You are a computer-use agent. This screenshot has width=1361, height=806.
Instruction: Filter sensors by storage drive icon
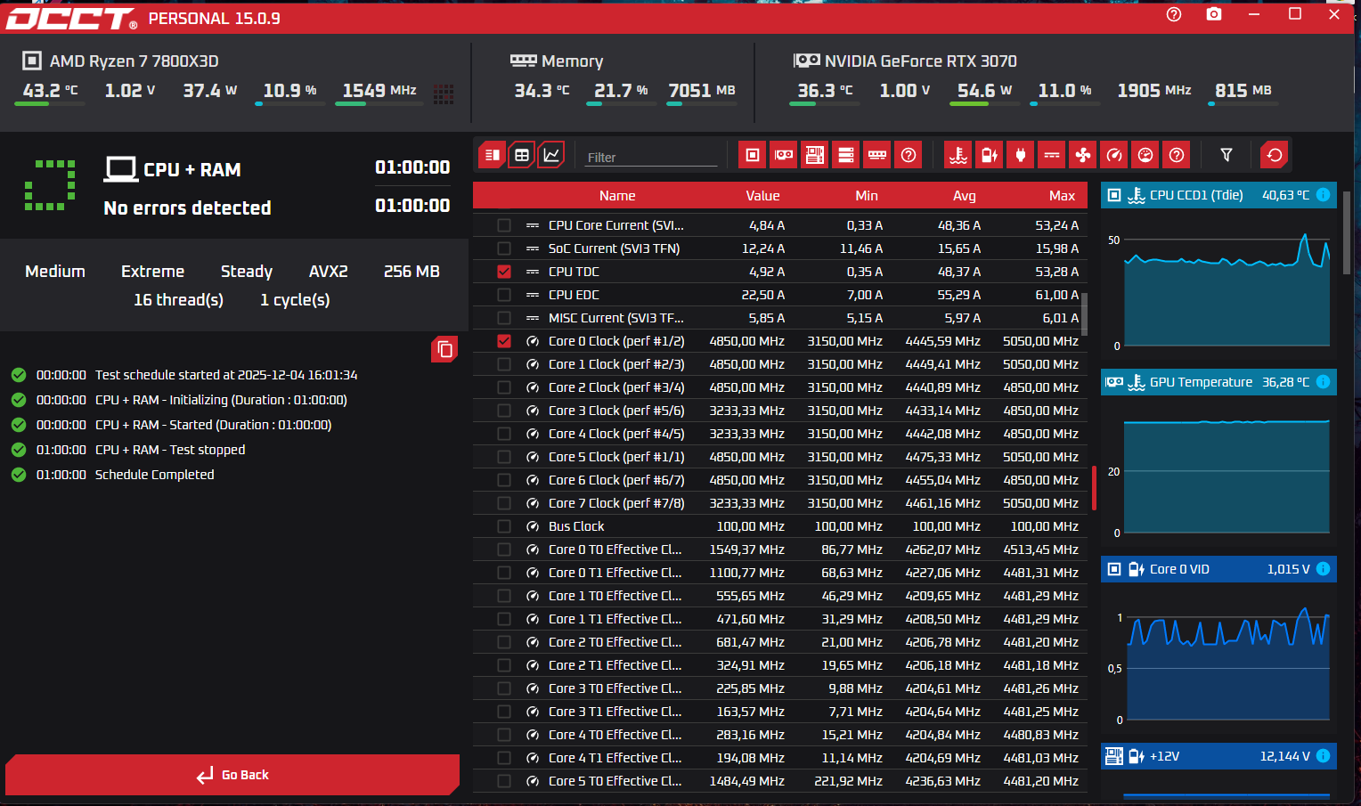point(846,155)
